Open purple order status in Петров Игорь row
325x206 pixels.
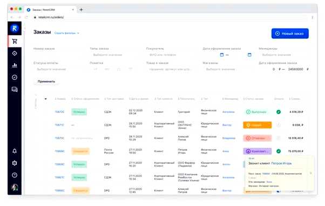[x=257, y=152]
